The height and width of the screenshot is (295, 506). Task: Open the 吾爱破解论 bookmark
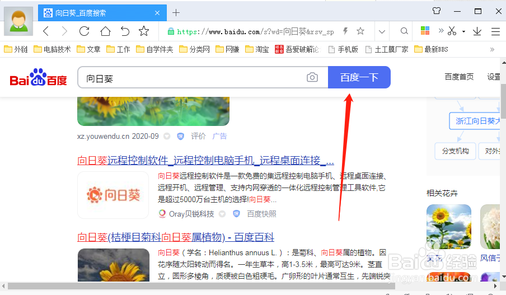pos(297,49)
